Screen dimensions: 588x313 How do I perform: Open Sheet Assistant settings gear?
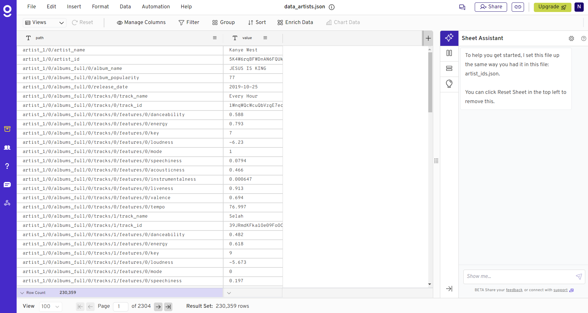[571, 38]
